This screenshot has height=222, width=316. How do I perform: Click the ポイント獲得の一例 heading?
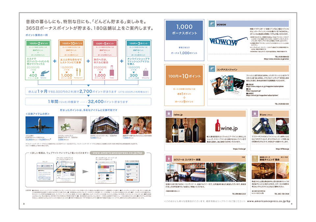(37, 35)
